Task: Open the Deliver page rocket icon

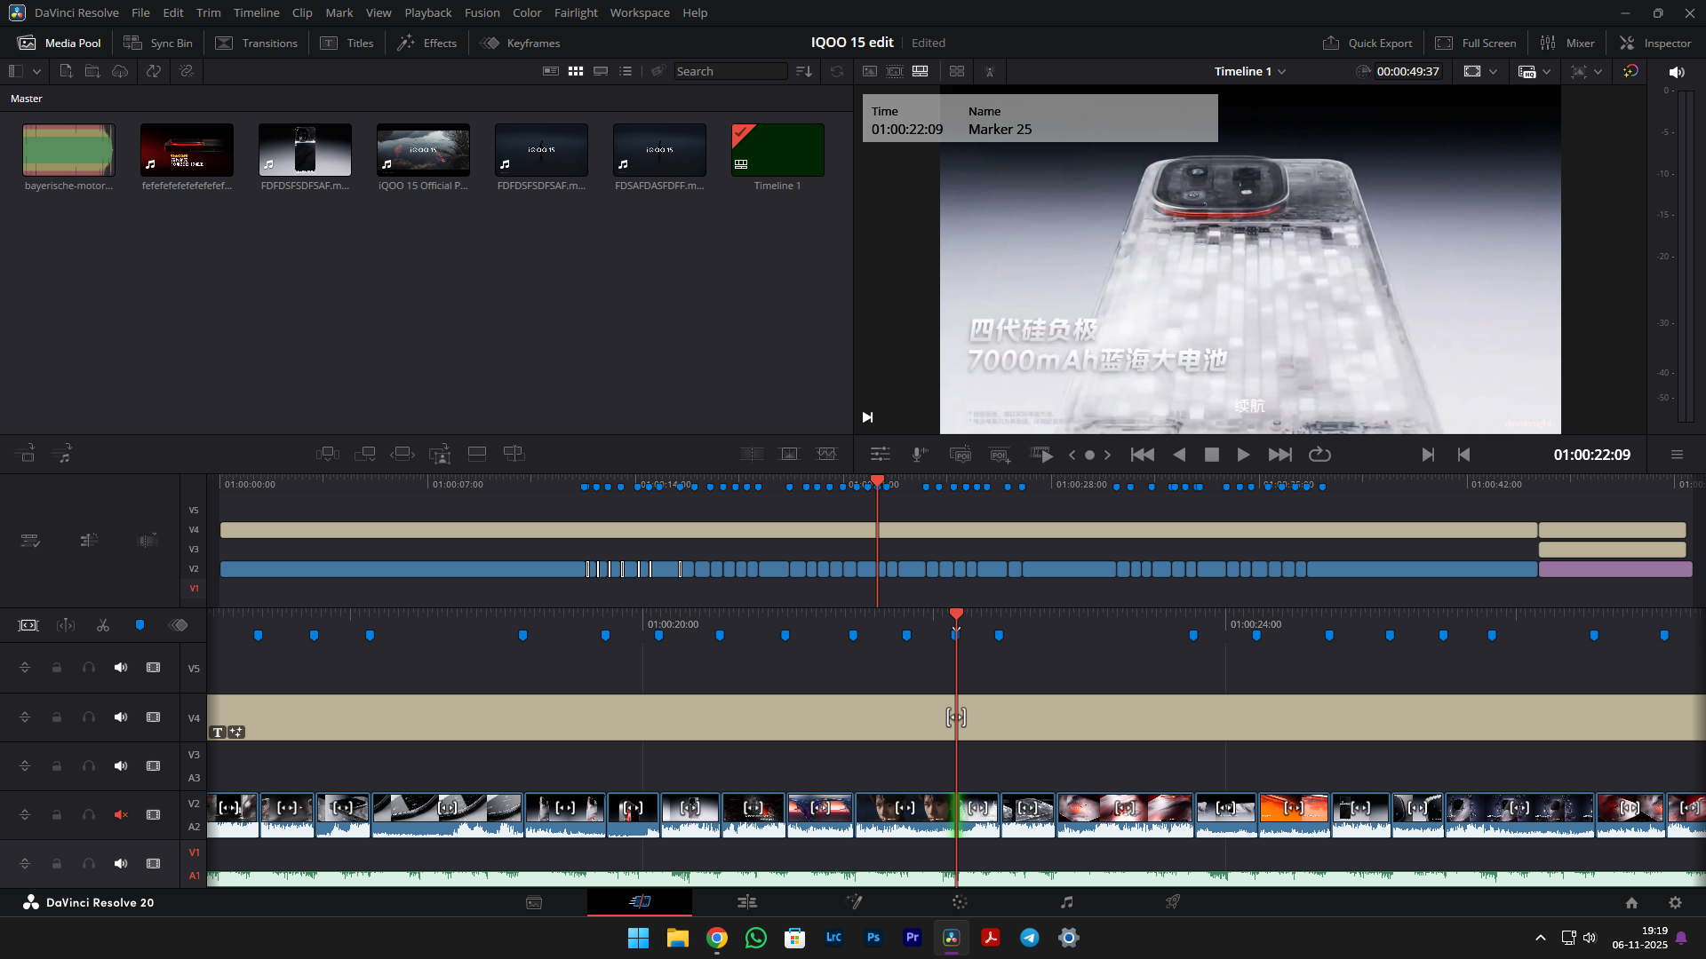Action: [1173, 902]
